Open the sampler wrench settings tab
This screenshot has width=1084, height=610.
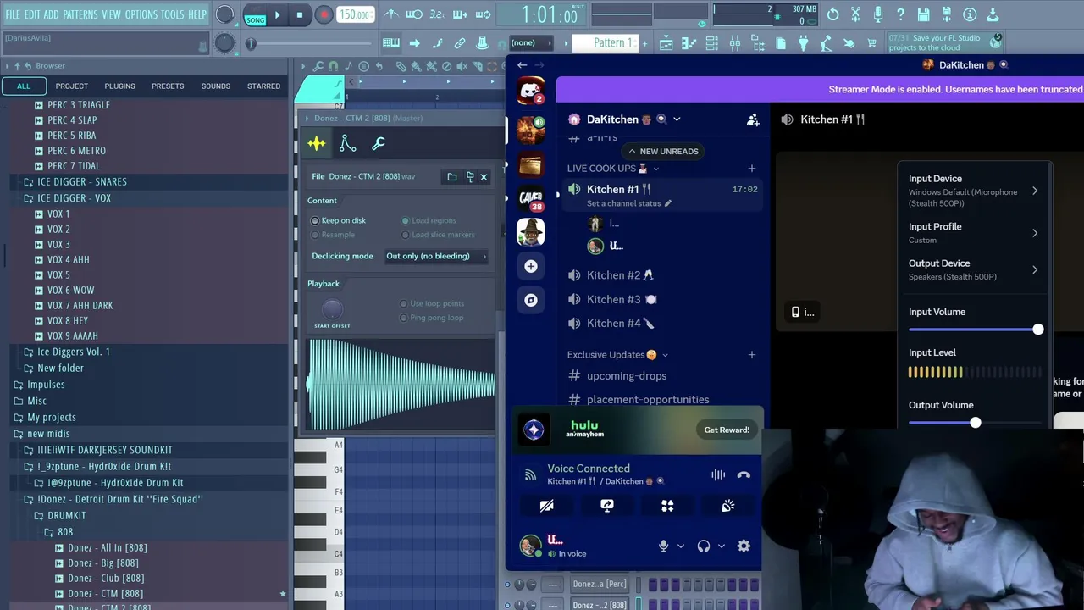379,143
